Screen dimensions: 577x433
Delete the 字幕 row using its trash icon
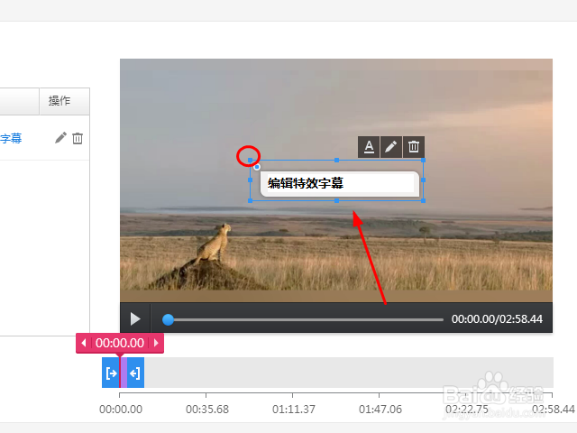78,138
